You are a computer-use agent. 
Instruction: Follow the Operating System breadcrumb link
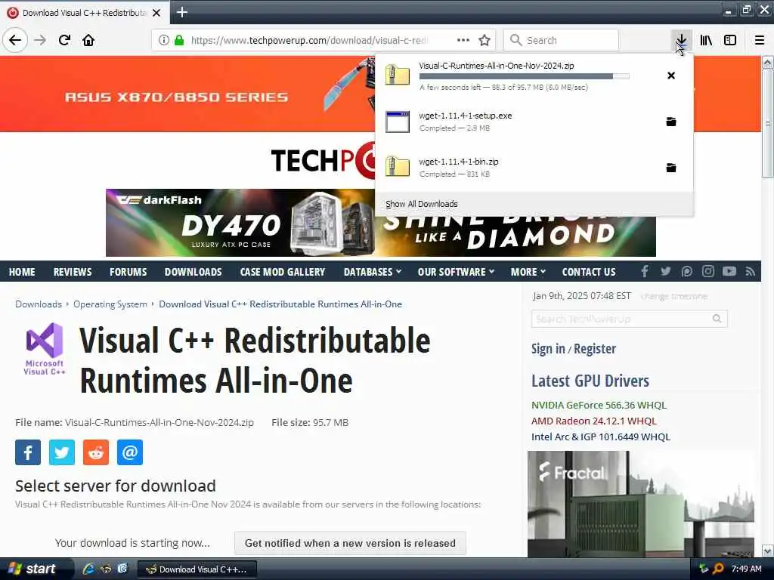110,304
